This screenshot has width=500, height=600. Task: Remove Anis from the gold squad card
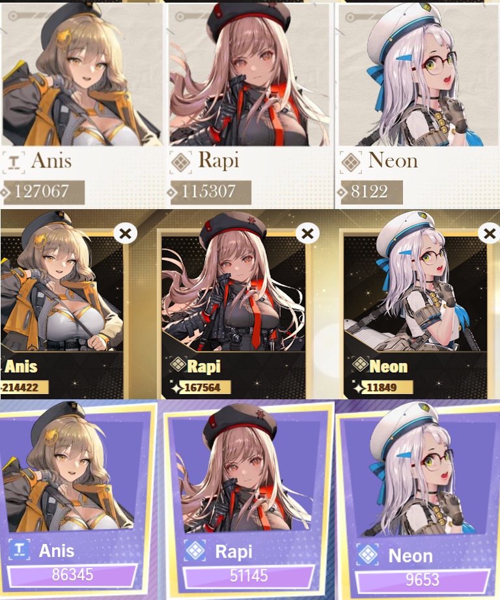click(x=125, y=233)
